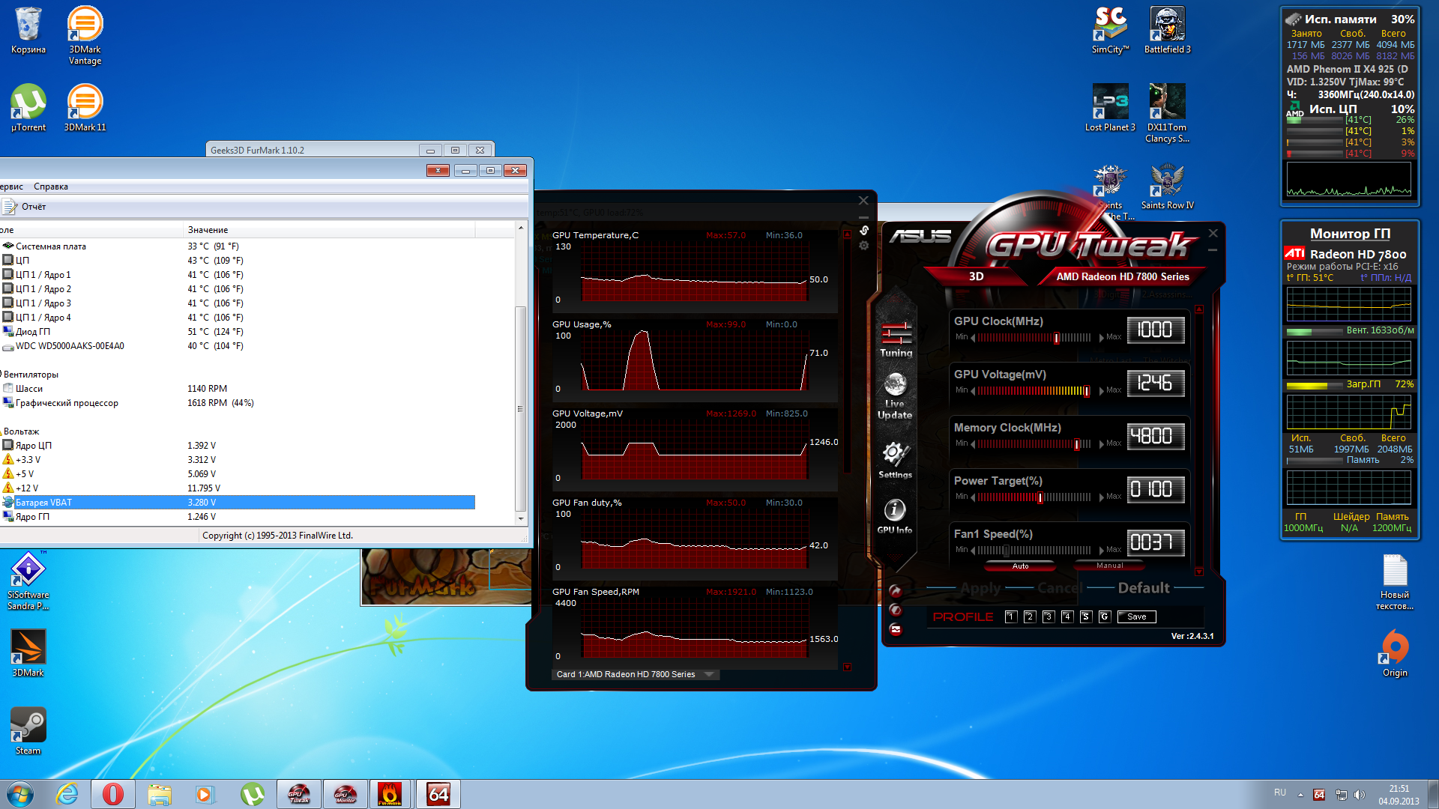Expand the Card 1 AMD Radeon dropdown
The height and width of the screenshot is (809, 1439).
click(709, 674)
